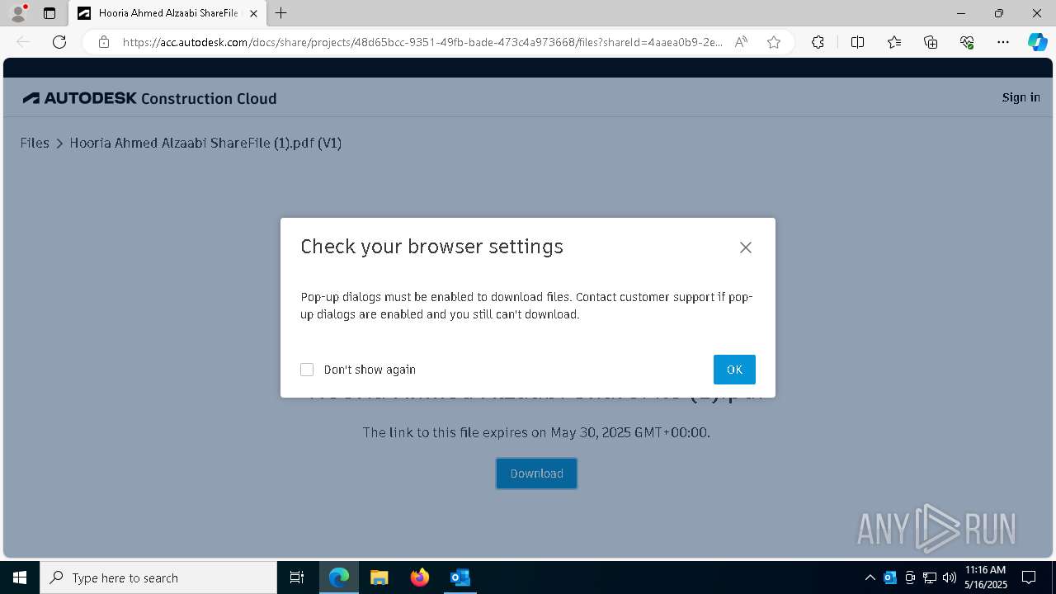
Task: Open the tab actions menu
Action: pyautogui.click(x=49, y=13)
